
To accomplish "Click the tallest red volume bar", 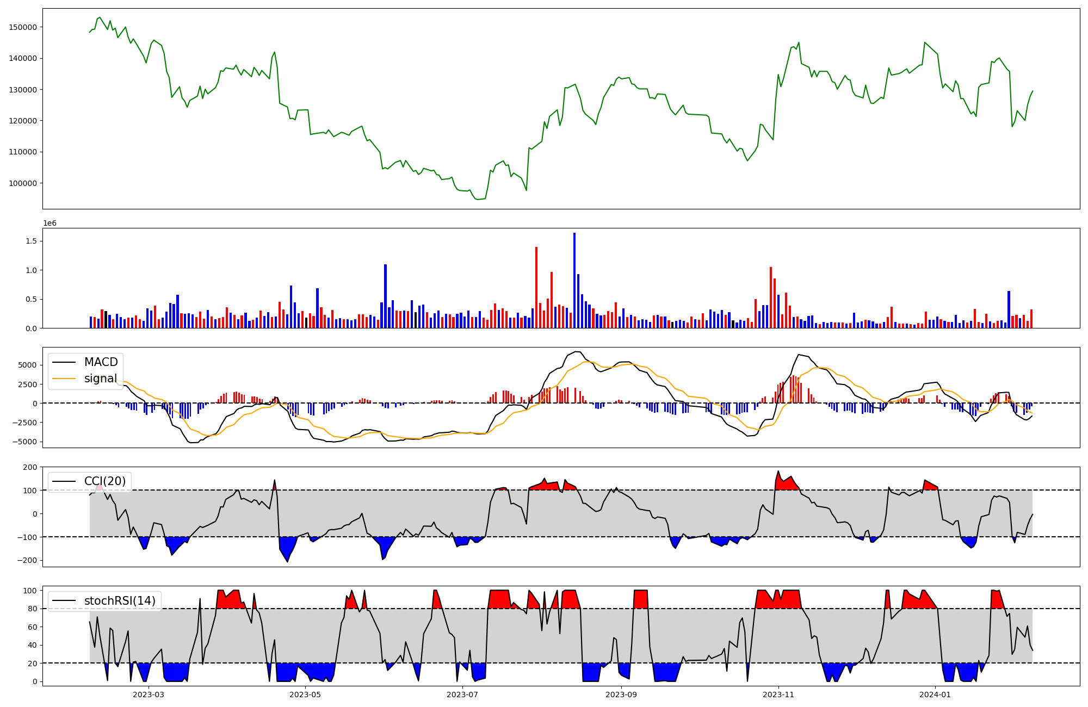I will click(536, 287).
